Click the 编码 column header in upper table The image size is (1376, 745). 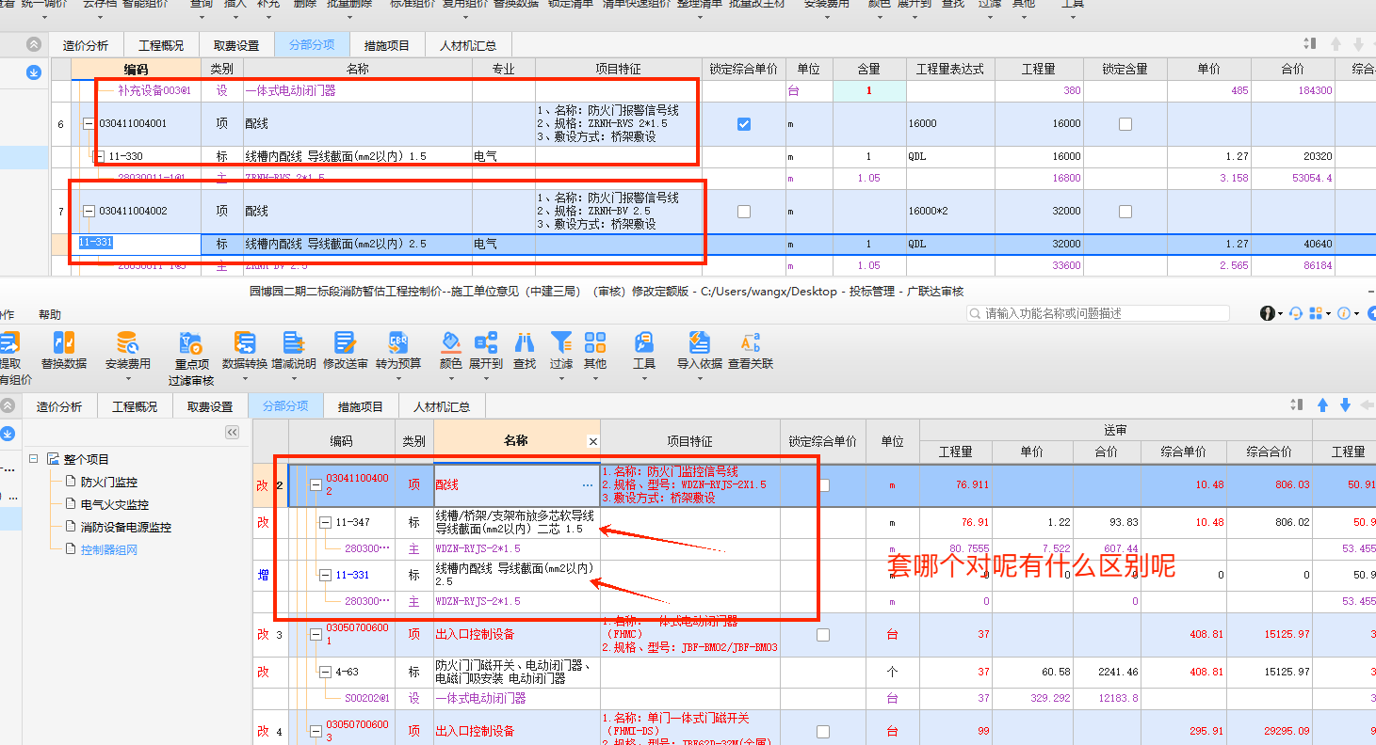point(137,69)
